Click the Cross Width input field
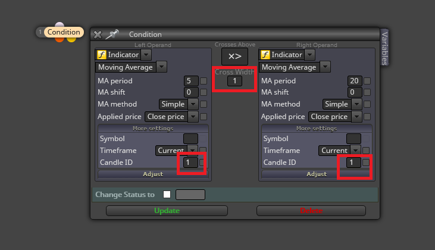 234,81
